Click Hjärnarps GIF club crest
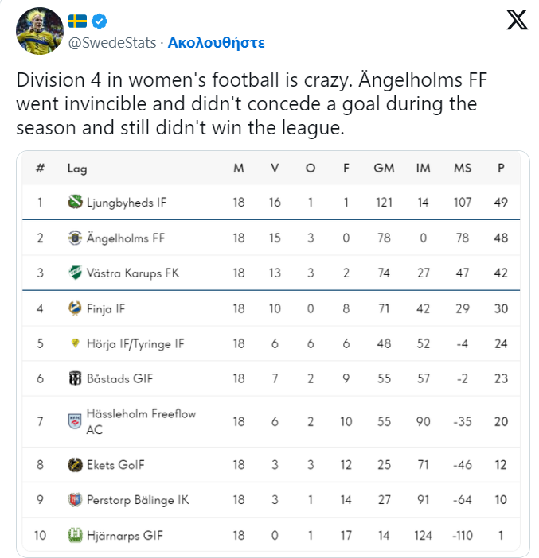The height and width of the screenshot is (558, 539). [75, 535]
